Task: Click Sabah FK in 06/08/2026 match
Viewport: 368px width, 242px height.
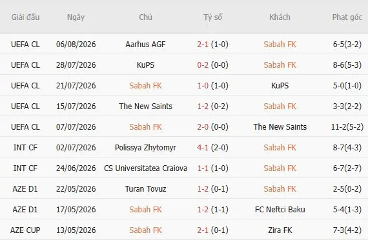Action: coord(280,45)
